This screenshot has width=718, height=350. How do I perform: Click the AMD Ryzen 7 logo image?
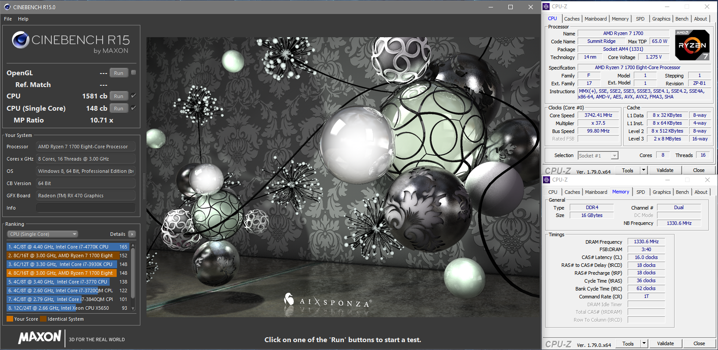(692, 45)
